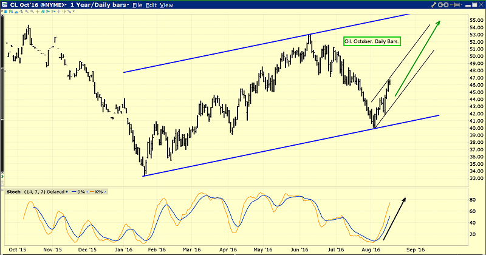Click the pushpin icon in title bar
Image resolution: width=486 pixels, height=255 pixels.
coord(454,5)
